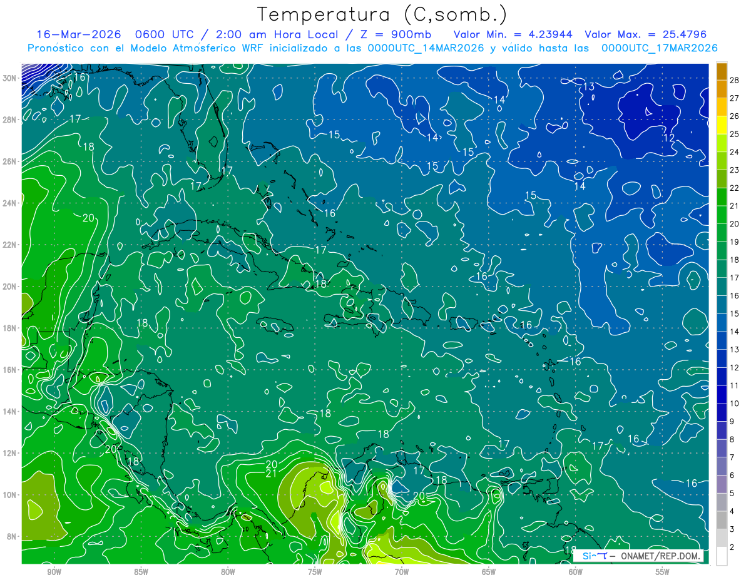Click the colorbar label '21'
The height and width of the screenshot is (580, 751).
(735, 206)
